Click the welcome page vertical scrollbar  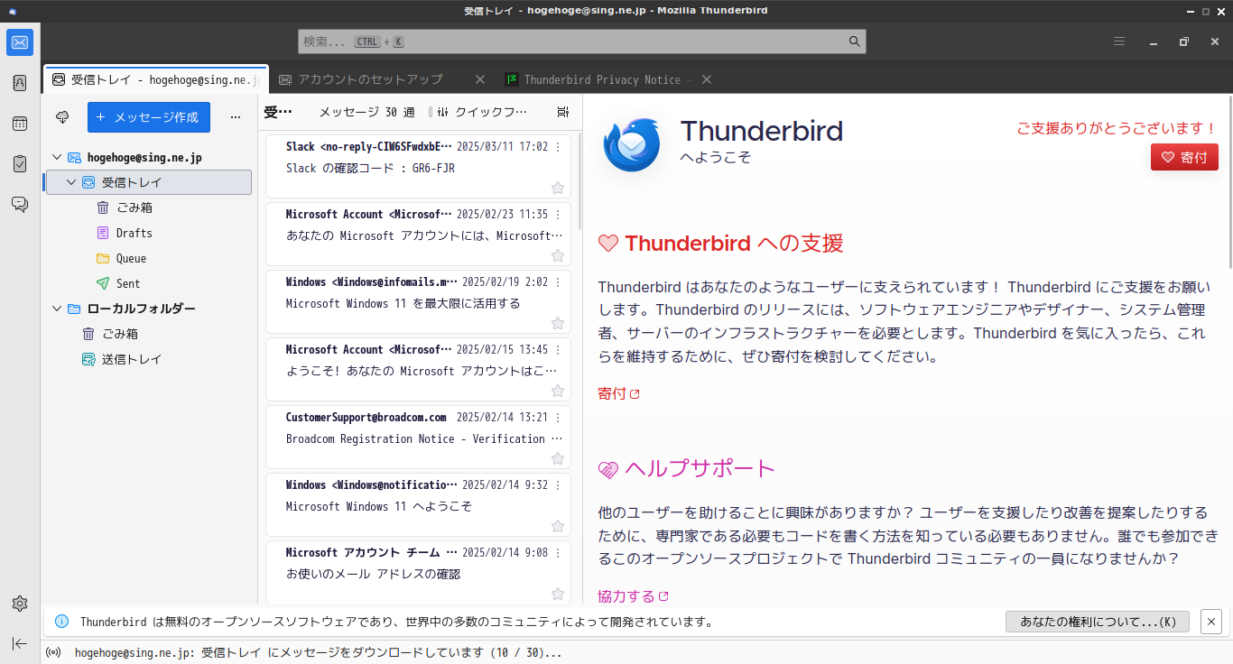1229,180
